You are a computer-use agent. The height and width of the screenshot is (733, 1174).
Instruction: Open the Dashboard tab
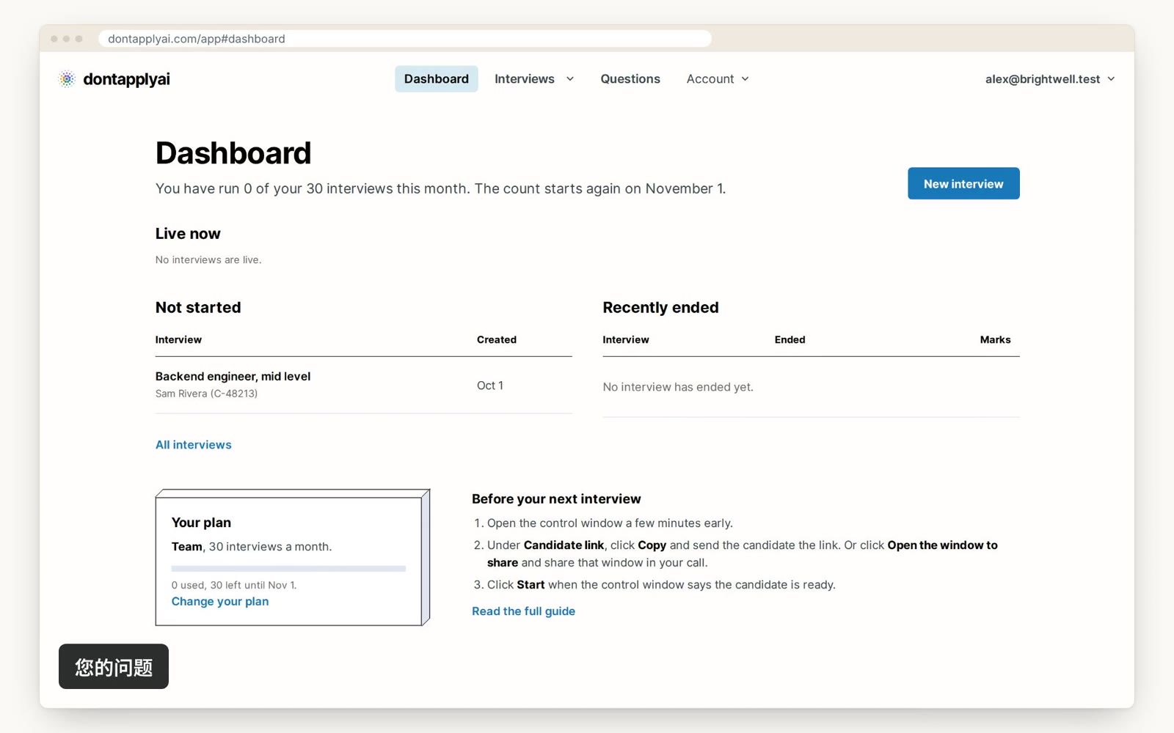tap(436, 79)
